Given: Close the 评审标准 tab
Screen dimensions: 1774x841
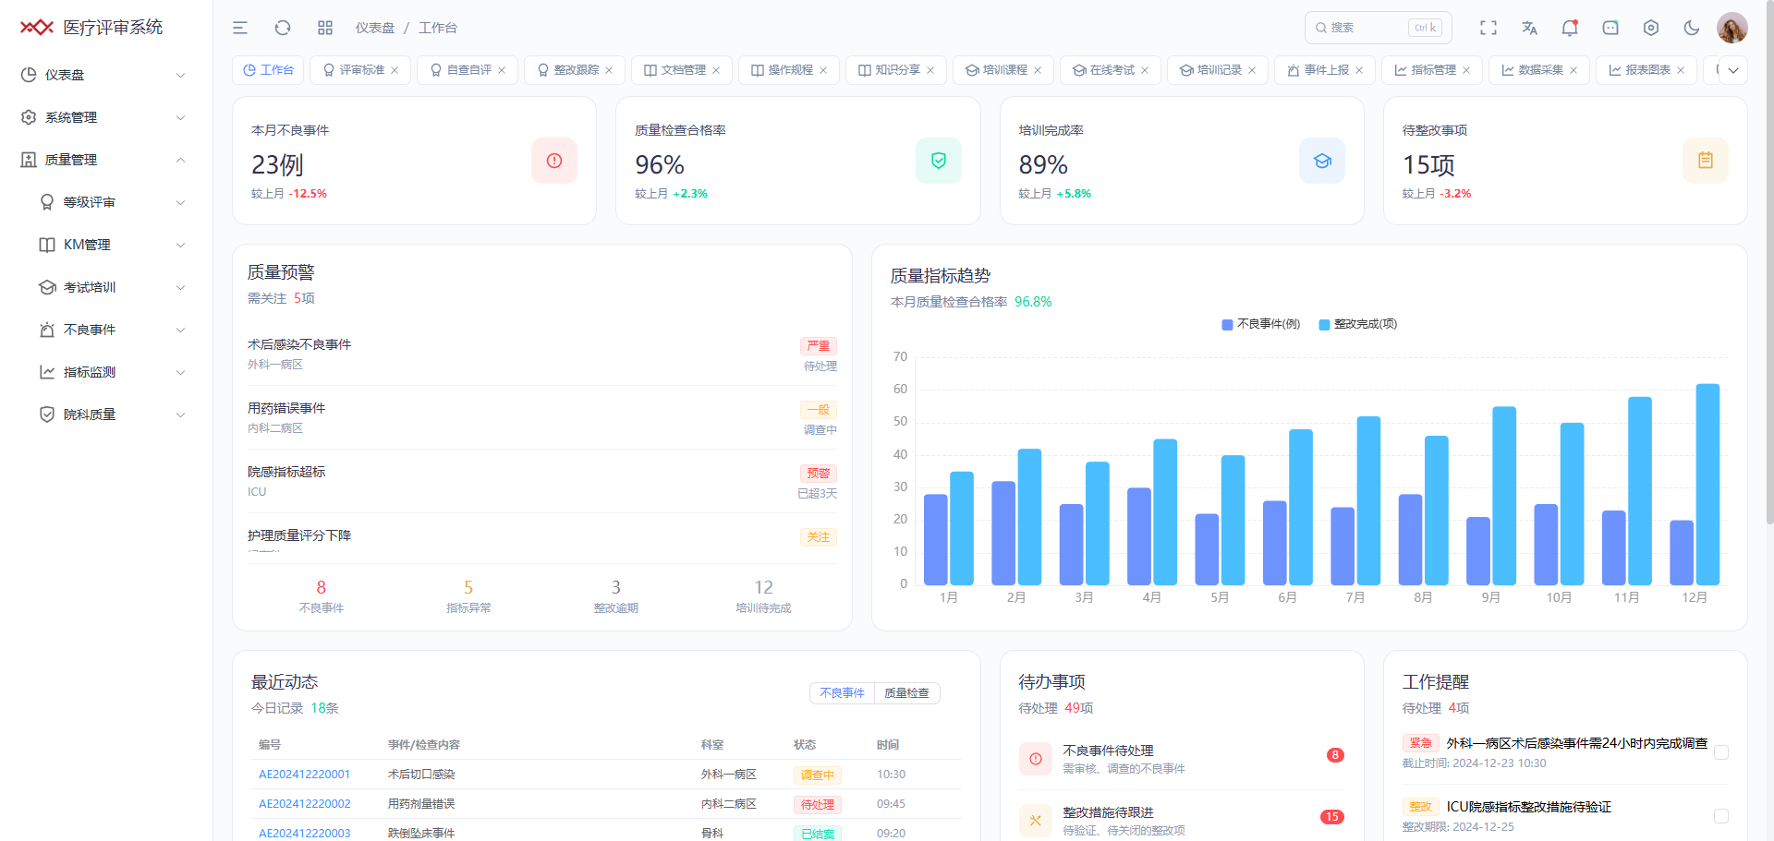Looking at the screenshot, I should click(x=395, y=70).
